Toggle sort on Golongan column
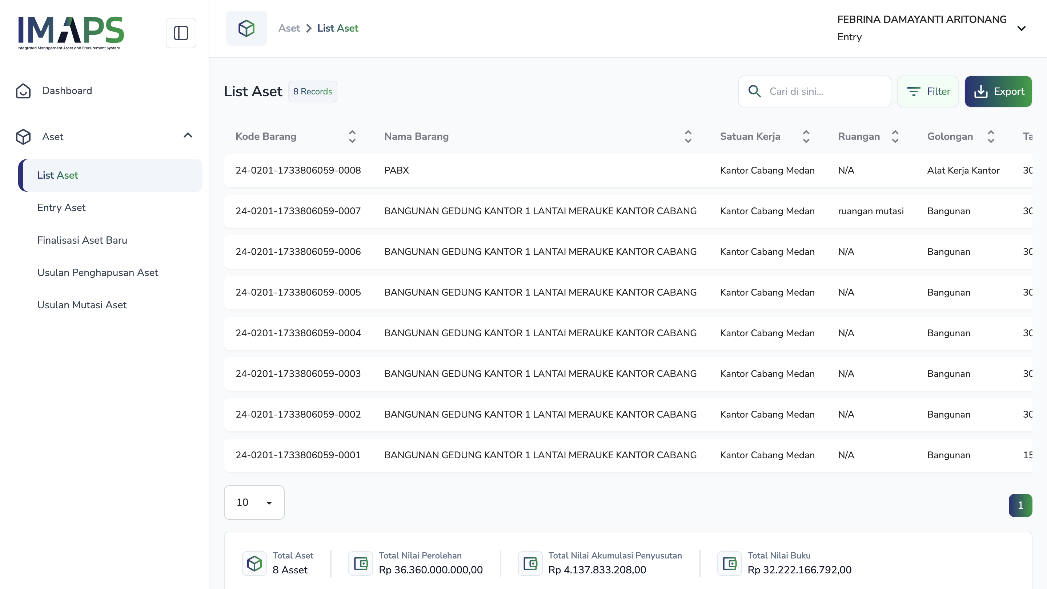This screenshot has width=1047, height=589. point(991,137)
